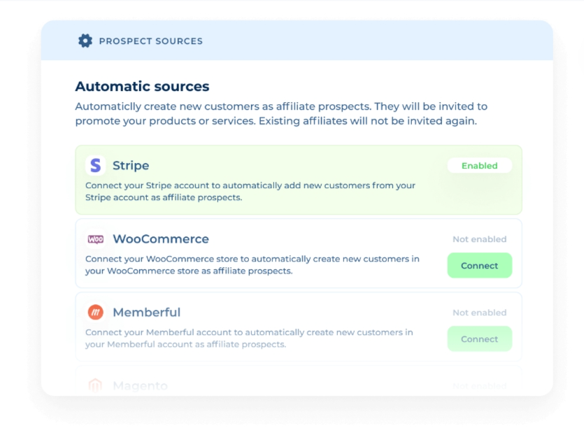
Task: Click Magento's Not enabled status label
Action: pyautogui.click(x=479, y=385)
